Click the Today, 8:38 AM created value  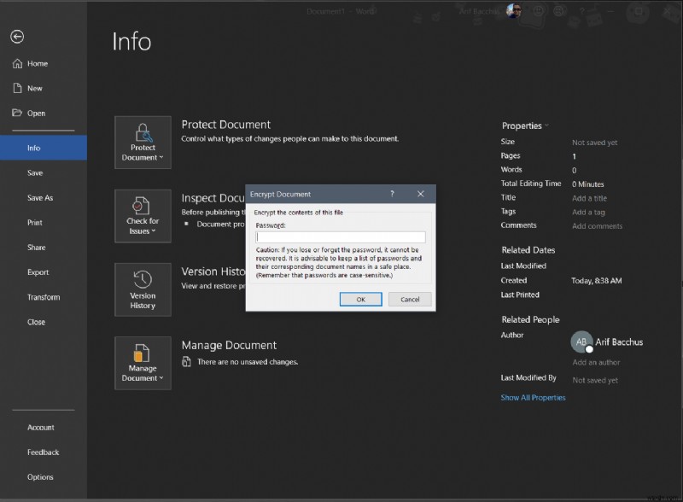pos(596,281)
